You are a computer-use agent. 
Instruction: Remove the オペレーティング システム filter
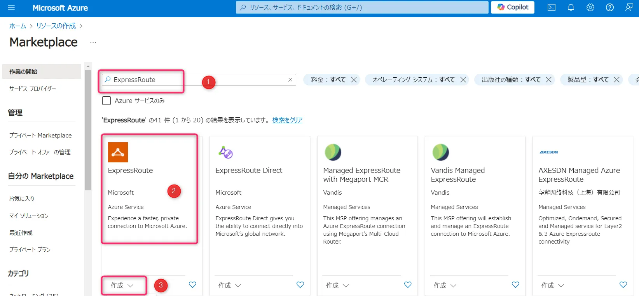click(x=463, y=80)
